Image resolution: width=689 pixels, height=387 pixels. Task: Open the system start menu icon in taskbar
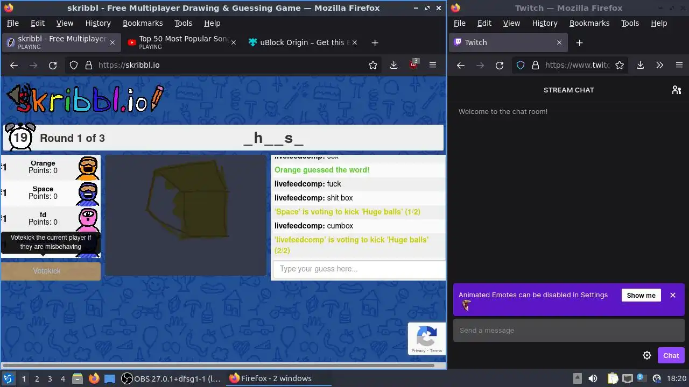point(8,378)
